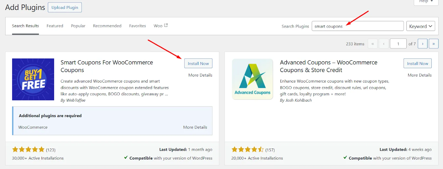443x169 pixels.
Task: Open More Details for required WooCommerce plugin
Action: click(x=195, y=127)
